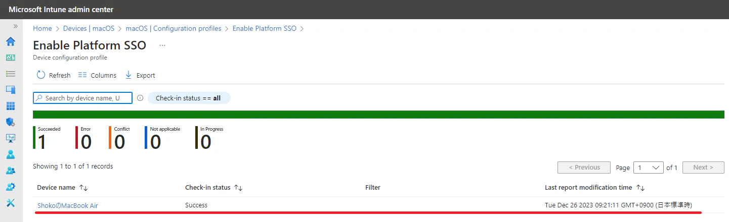This screenshot has height=222, width=729.
Task: Click the Not applicable count tile
Action: click(x=162, y=138)
